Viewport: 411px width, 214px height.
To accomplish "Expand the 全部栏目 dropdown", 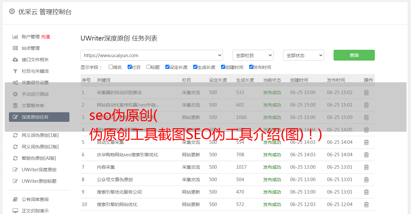I will (253, 55).
